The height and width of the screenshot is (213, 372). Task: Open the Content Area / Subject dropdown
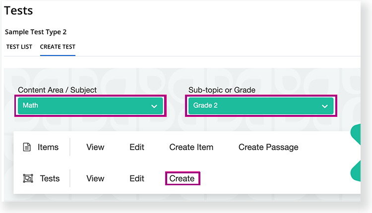click(90, 106)
